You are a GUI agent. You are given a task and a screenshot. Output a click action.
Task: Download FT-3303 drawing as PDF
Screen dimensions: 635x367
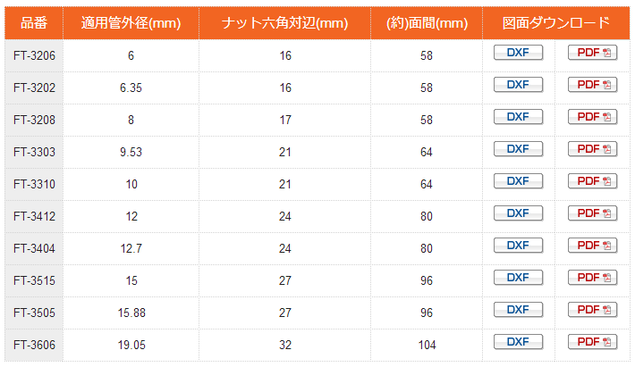(592, 149)
